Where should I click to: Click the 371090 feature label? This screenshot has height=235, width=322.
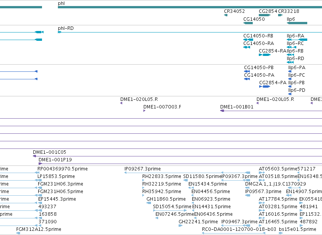click(x=47, y=222)
